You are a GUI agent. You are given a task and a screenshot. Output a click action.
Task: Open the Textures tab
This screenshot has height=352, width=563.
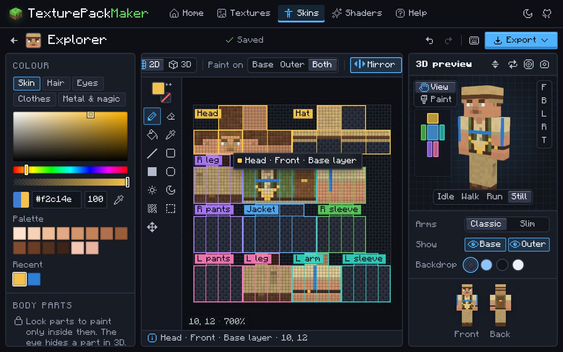pos(244,13)
